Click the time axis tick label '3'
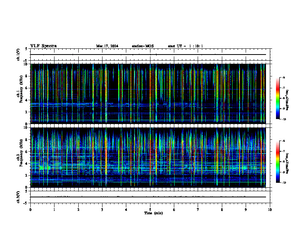304x235 pixels. [102, 210]
